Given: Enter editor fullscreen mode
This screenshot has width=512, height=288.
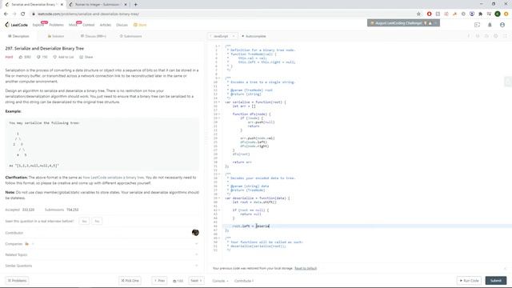Looking at the screenshot, I should [505, 36].
